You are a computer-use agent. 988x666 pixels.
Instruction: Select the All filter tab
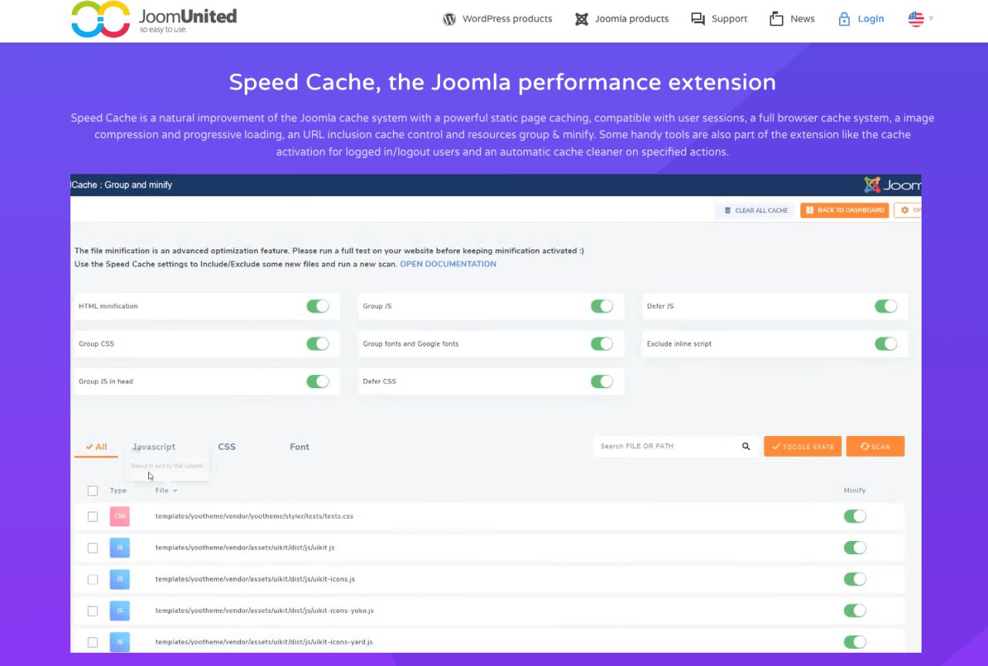point(96,447)
